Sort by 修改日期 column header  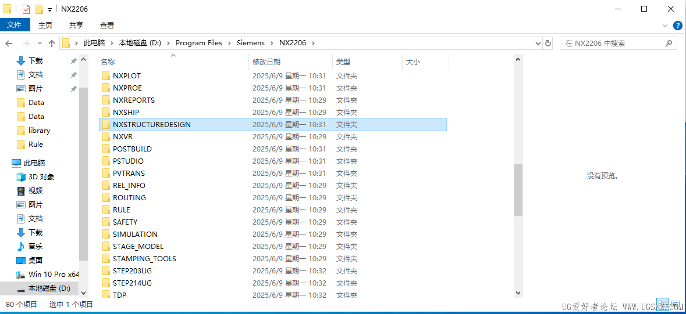[266, 62]
